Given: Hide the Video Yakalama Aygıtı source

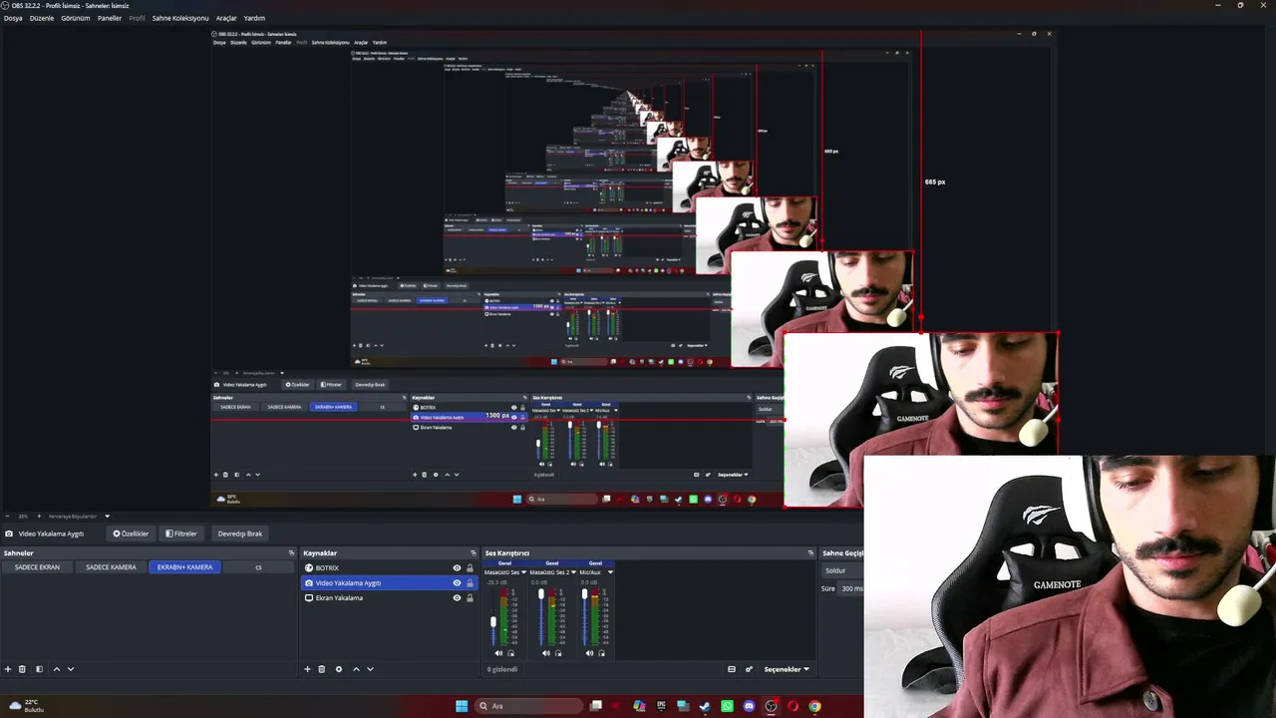Looking at the screenshot, I should click(457, 583).
